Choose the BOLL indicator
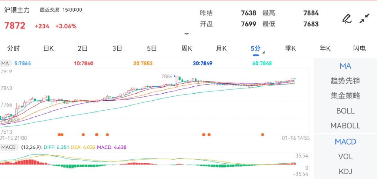Viewport: 377px width, 179px height. point(345,111)
